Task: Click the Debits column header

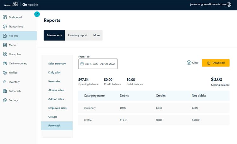Action: 124,96
